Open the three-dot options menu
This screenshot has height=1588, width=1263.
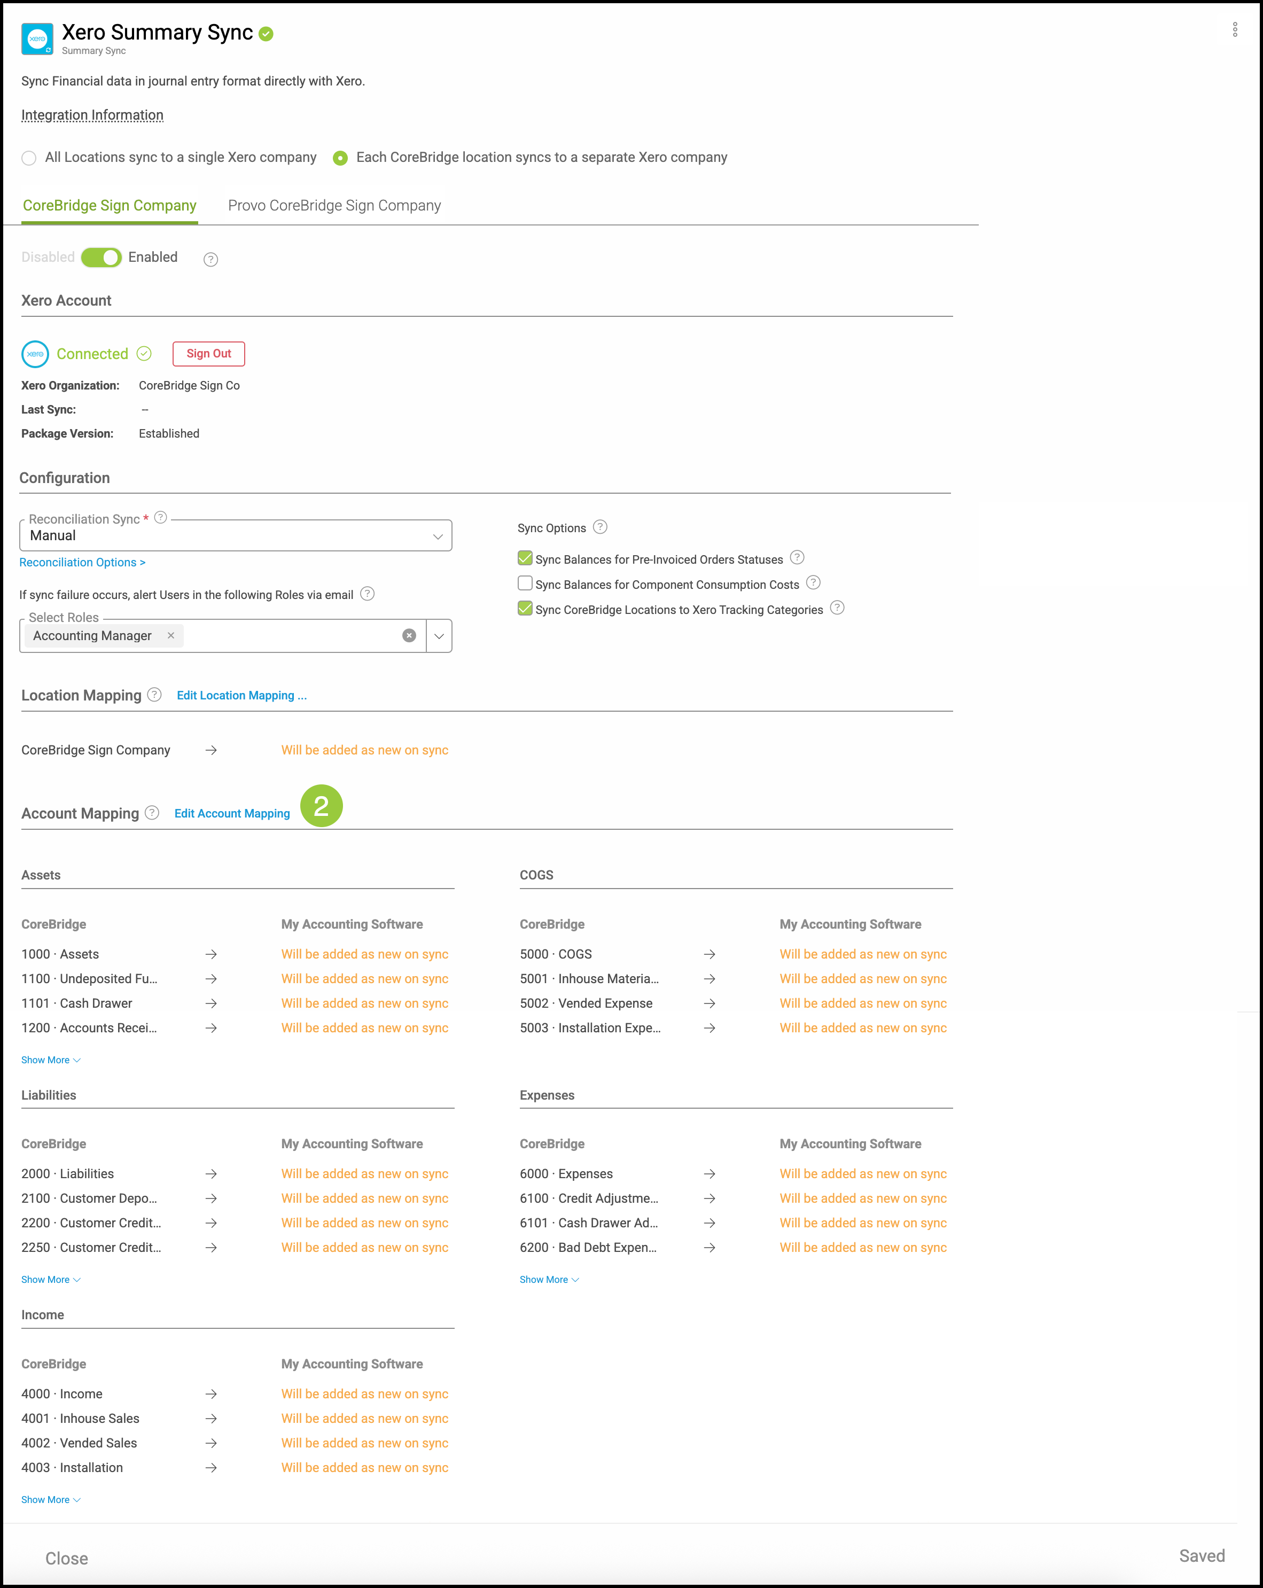pyautogui.click(x=1235, y=29)
